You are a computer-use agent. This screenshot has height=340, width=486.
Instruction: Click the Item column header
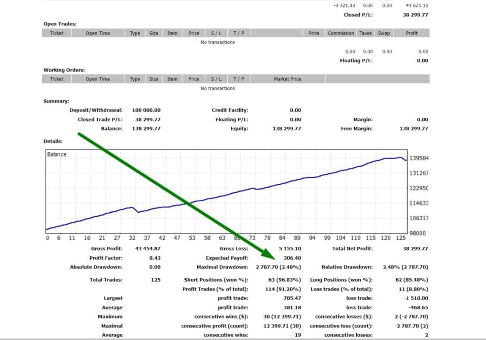coord(171,33)
